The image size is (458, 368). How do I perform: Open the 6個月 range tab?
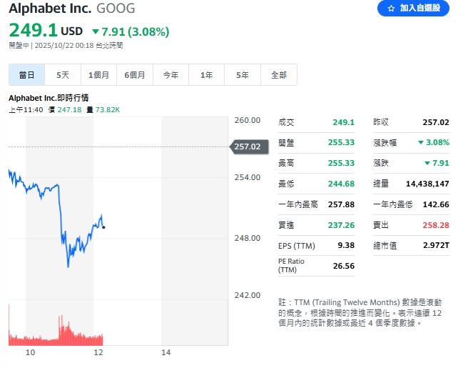135,75
